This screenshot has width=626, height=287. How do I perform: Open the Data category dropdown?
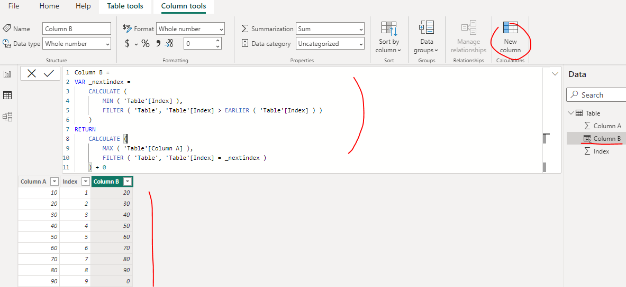[330, 44]
